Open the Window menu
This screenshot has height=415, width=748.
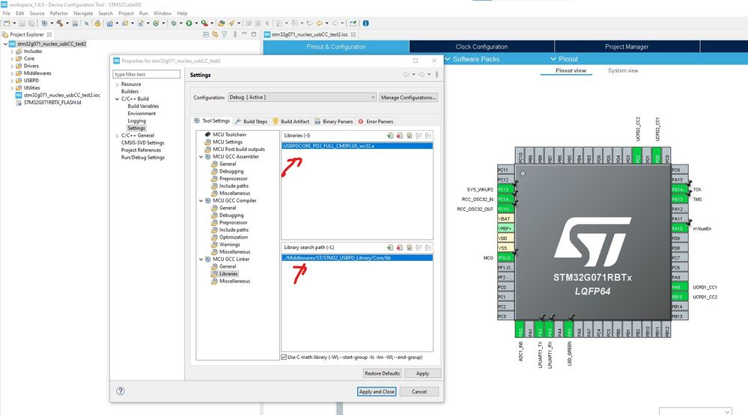click(162, 13)
